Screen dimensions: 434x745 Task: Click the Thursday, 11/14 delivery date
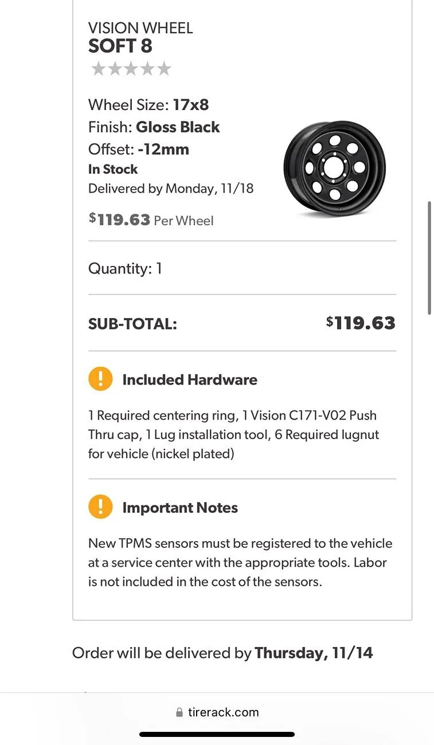[x=314, y=653]
